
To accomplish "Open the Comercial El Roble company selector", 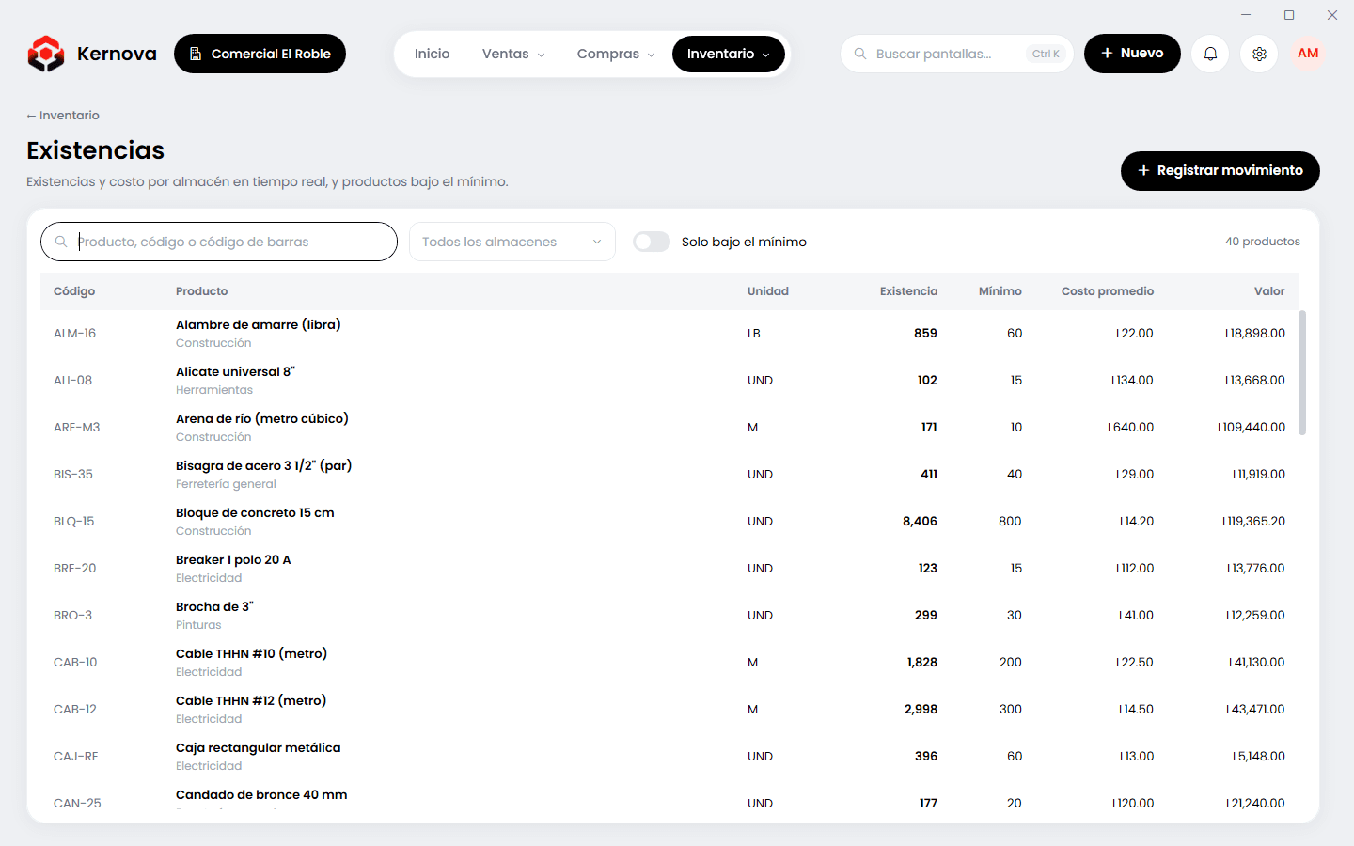I will click(x=260, y=54).
